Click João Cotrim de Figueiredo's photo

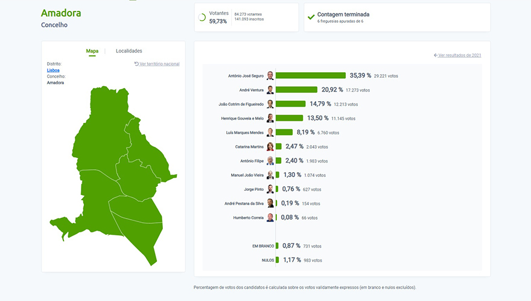click(270, 104)
